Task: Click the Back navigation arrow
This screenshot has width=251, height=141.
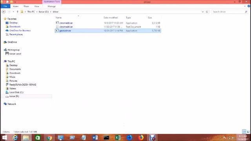Action: (x=4, y=12)
